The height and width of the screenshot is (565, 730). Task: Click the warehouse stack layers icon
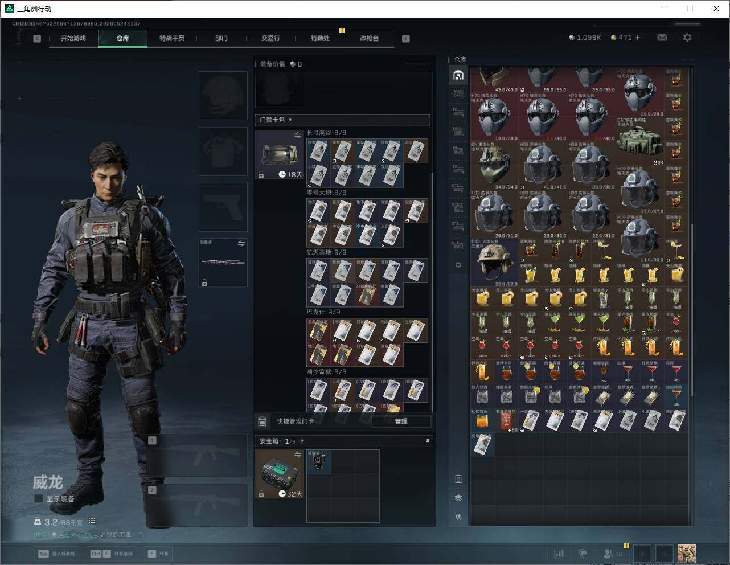458,498
